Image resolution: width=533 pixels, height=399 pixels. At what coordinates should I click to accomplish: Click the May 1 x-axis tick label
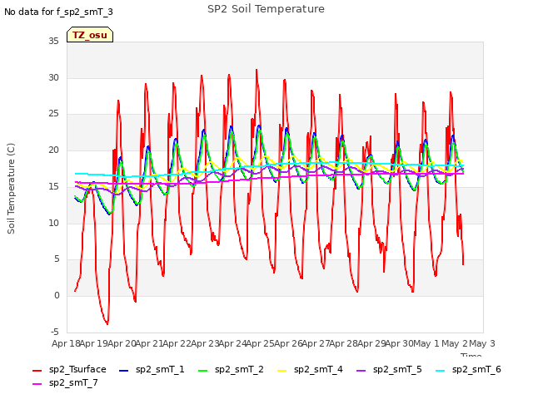tap(426, 343)
